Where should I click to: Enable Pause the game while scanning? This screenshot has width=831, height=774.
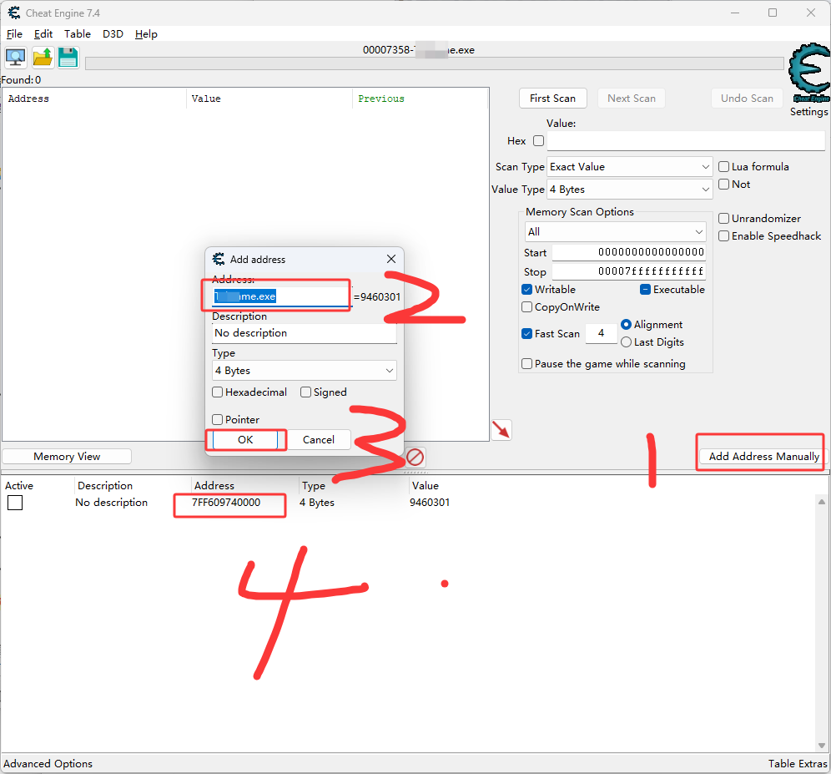point(526,363)
